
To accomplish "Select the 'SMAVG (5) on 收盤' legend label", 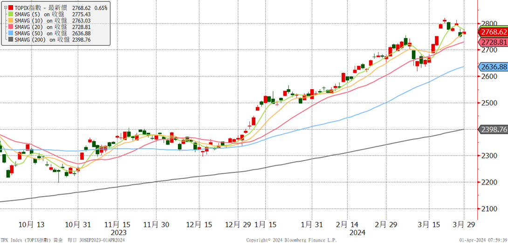I will click(39, 14).
